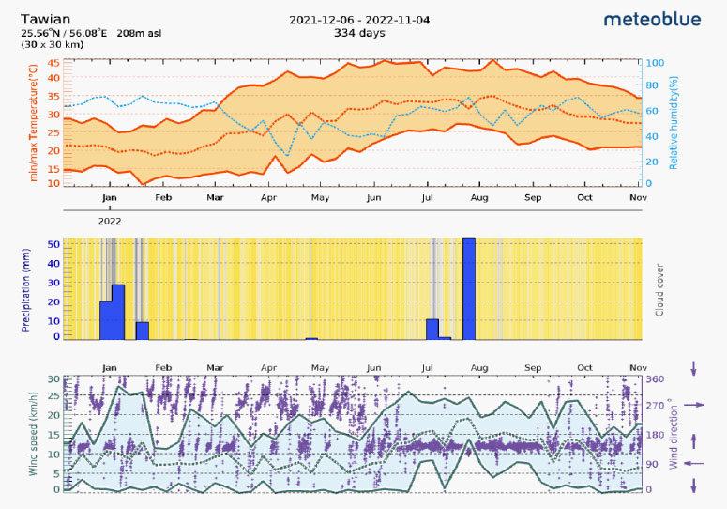Click the 2021-12-06 - 2022-11-04 date range

[x=360, y=20]
